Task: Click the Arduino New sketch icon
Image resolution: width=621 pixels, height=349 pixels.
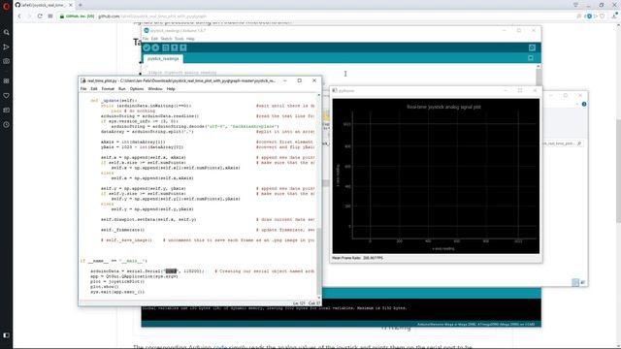Action: [166, 48]
